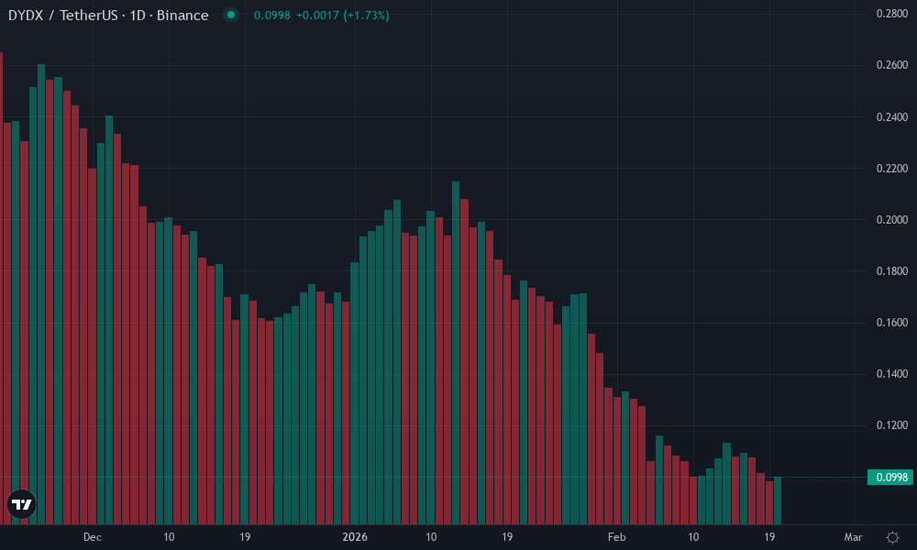Click the 0.2200 price axis label
The image size is (917, 550).
tap(892, 169)
